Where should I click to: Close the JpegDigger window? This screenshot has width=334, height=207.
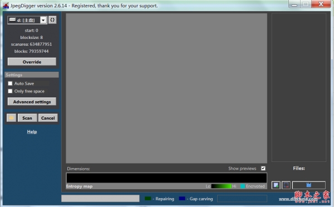tap(321, 4)
